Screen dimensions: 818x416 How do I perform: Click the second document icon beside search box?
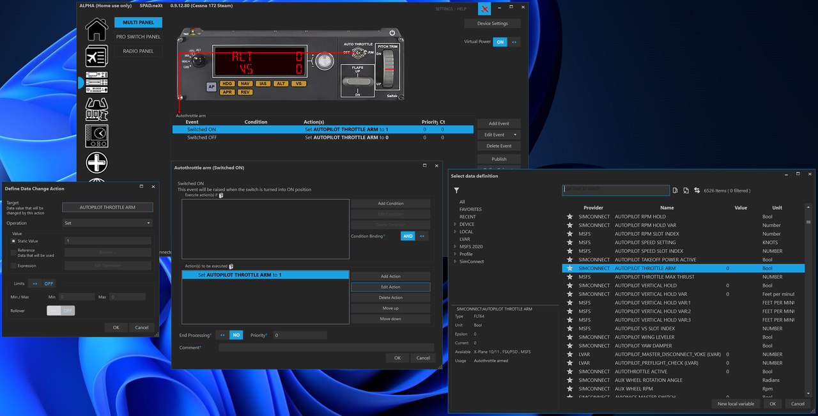(x=686, y=190)
